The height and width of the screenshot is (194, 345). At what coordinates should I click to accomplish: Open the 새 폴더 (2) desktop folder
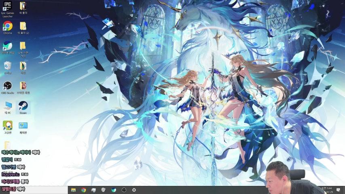tap(23, 28)
